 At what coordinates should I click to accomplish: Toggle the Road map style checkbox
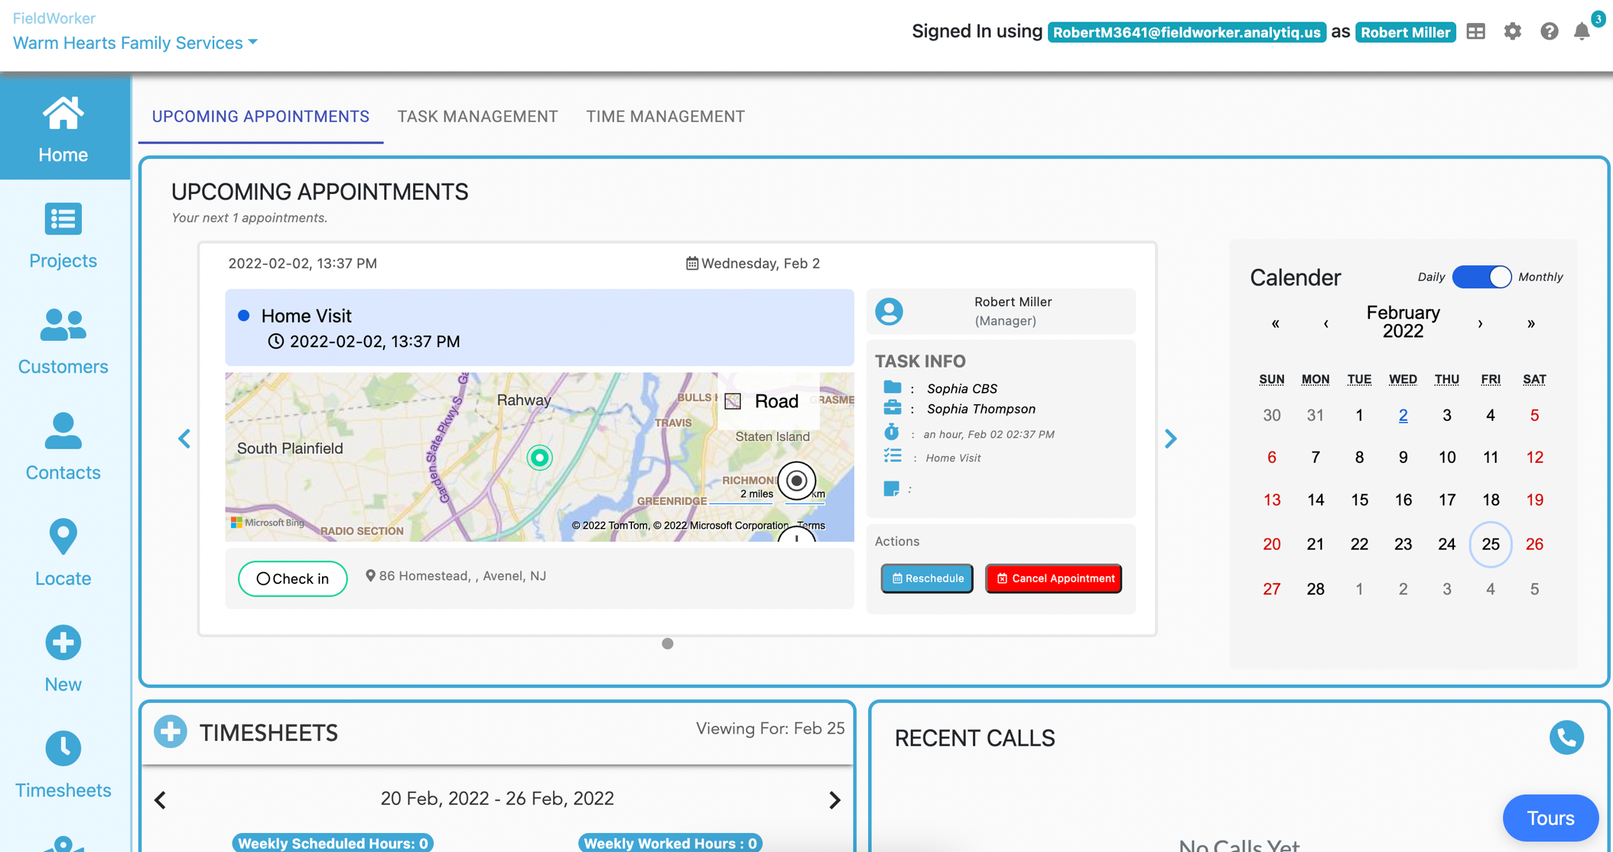click(x=733, y=401)
